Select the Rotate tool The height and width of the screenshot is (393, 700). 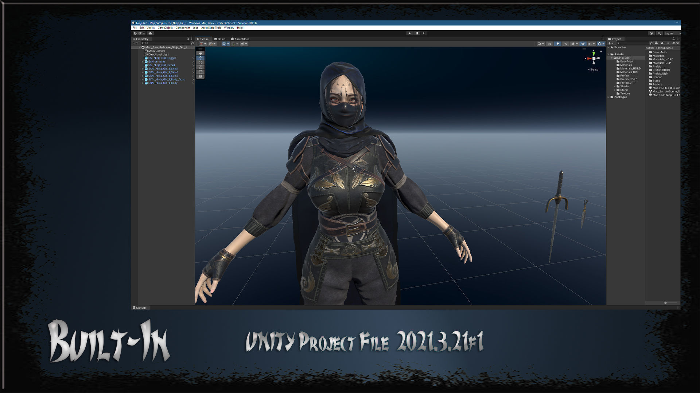[x=200, y=63]
